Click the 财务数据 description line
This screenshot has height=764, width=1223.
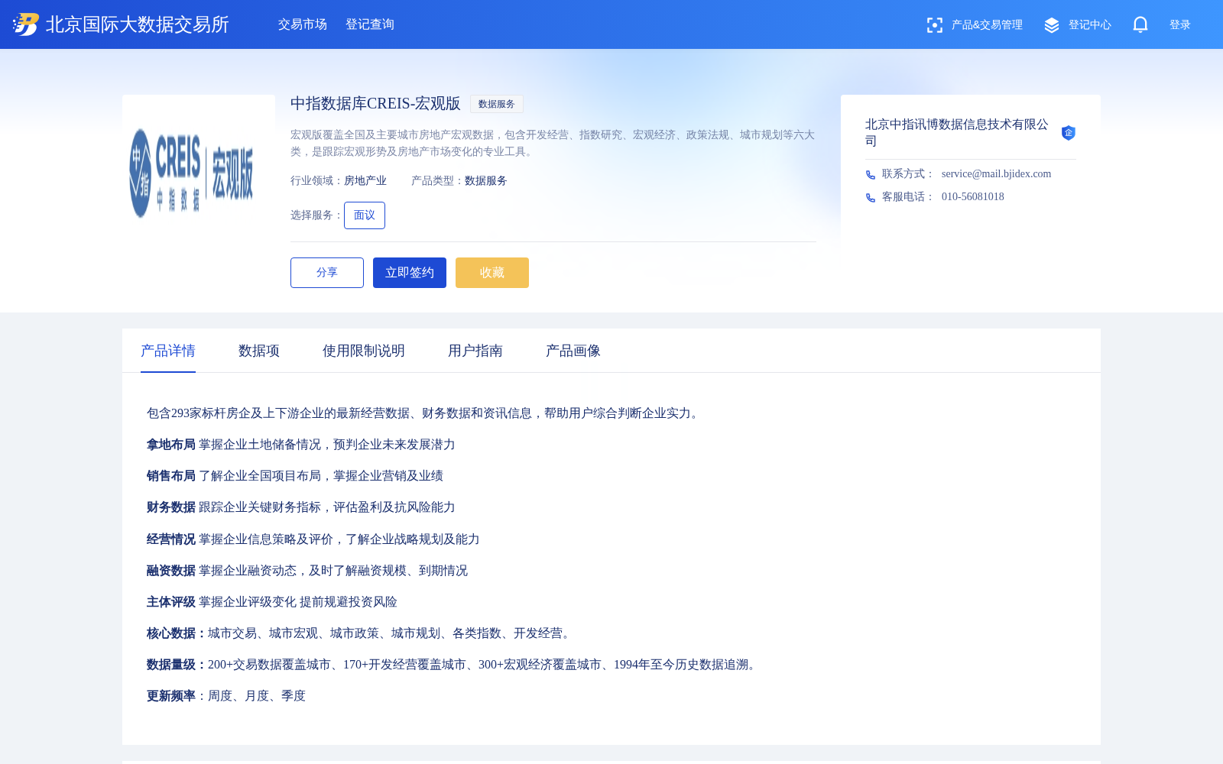click(301, 507)
